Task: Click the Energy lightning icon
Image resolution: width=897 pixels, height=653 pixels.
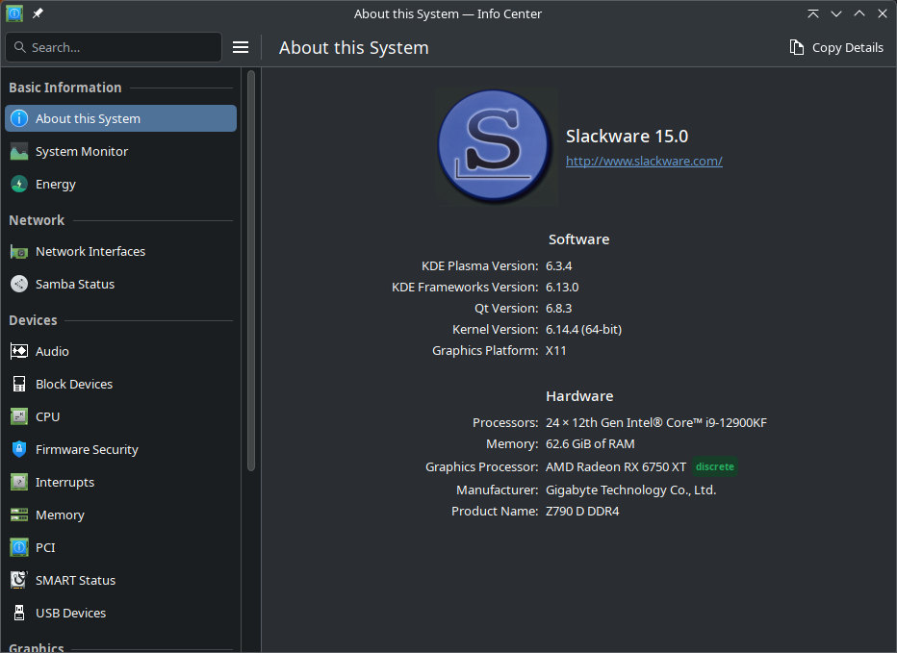Action: click(x=19, y=184)
